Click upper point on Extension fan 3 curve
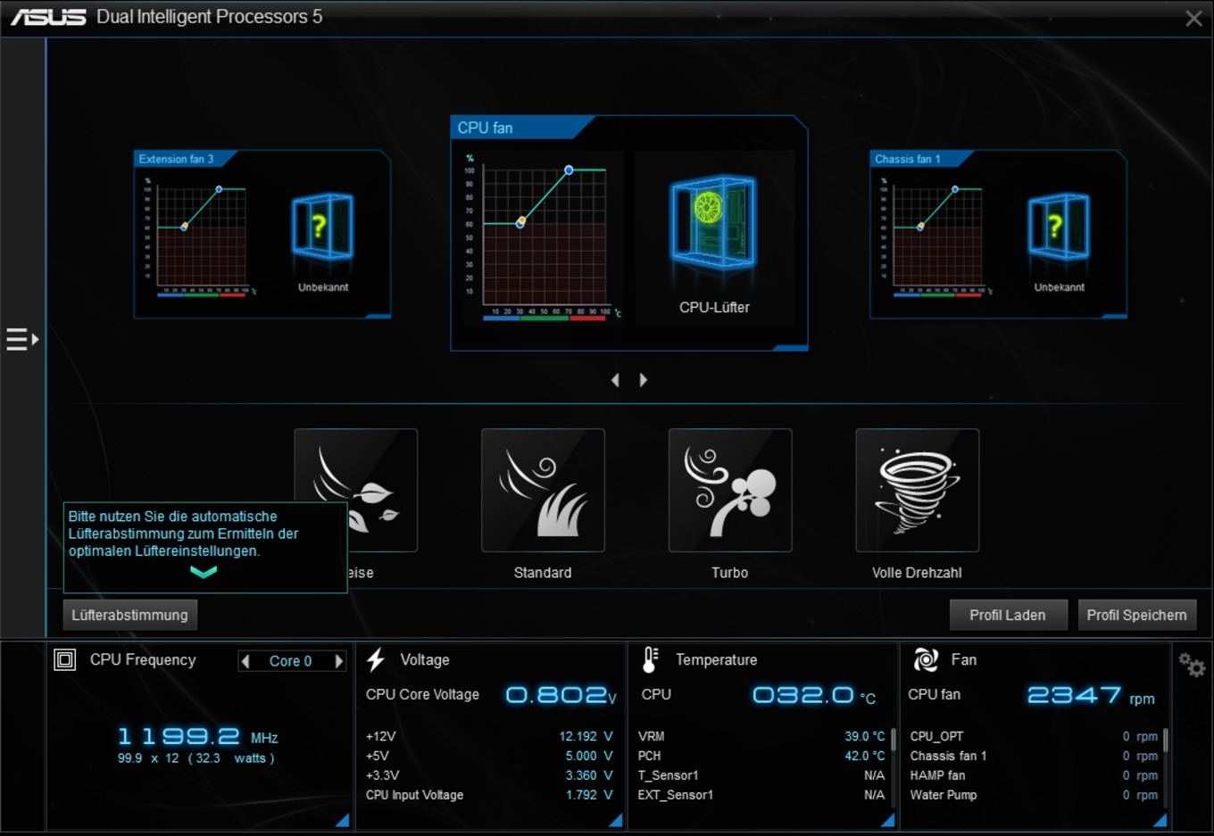 tap(220, 189)
